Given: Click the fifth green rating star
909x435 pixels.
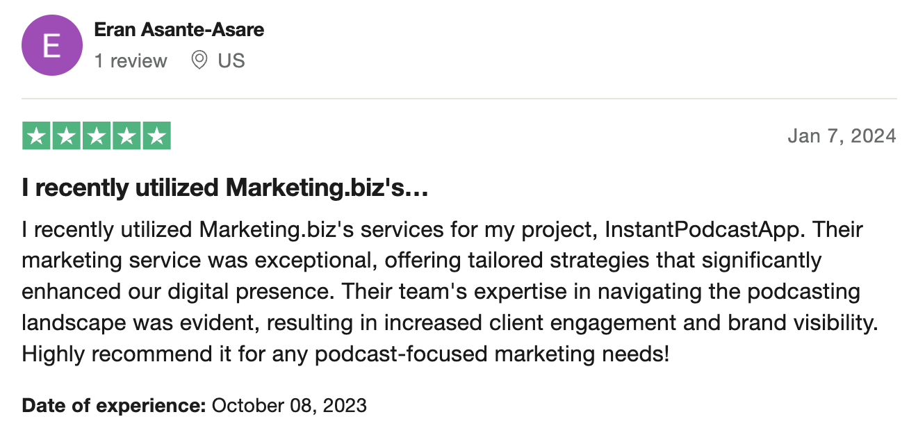Looking at the screenshot, I should [x=156, y=136].
